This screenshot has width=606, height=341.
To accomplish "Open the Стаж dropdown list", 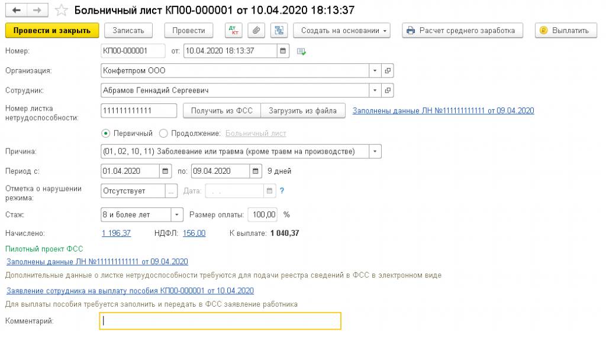I will pyautogui.click(x=177, y=215).
